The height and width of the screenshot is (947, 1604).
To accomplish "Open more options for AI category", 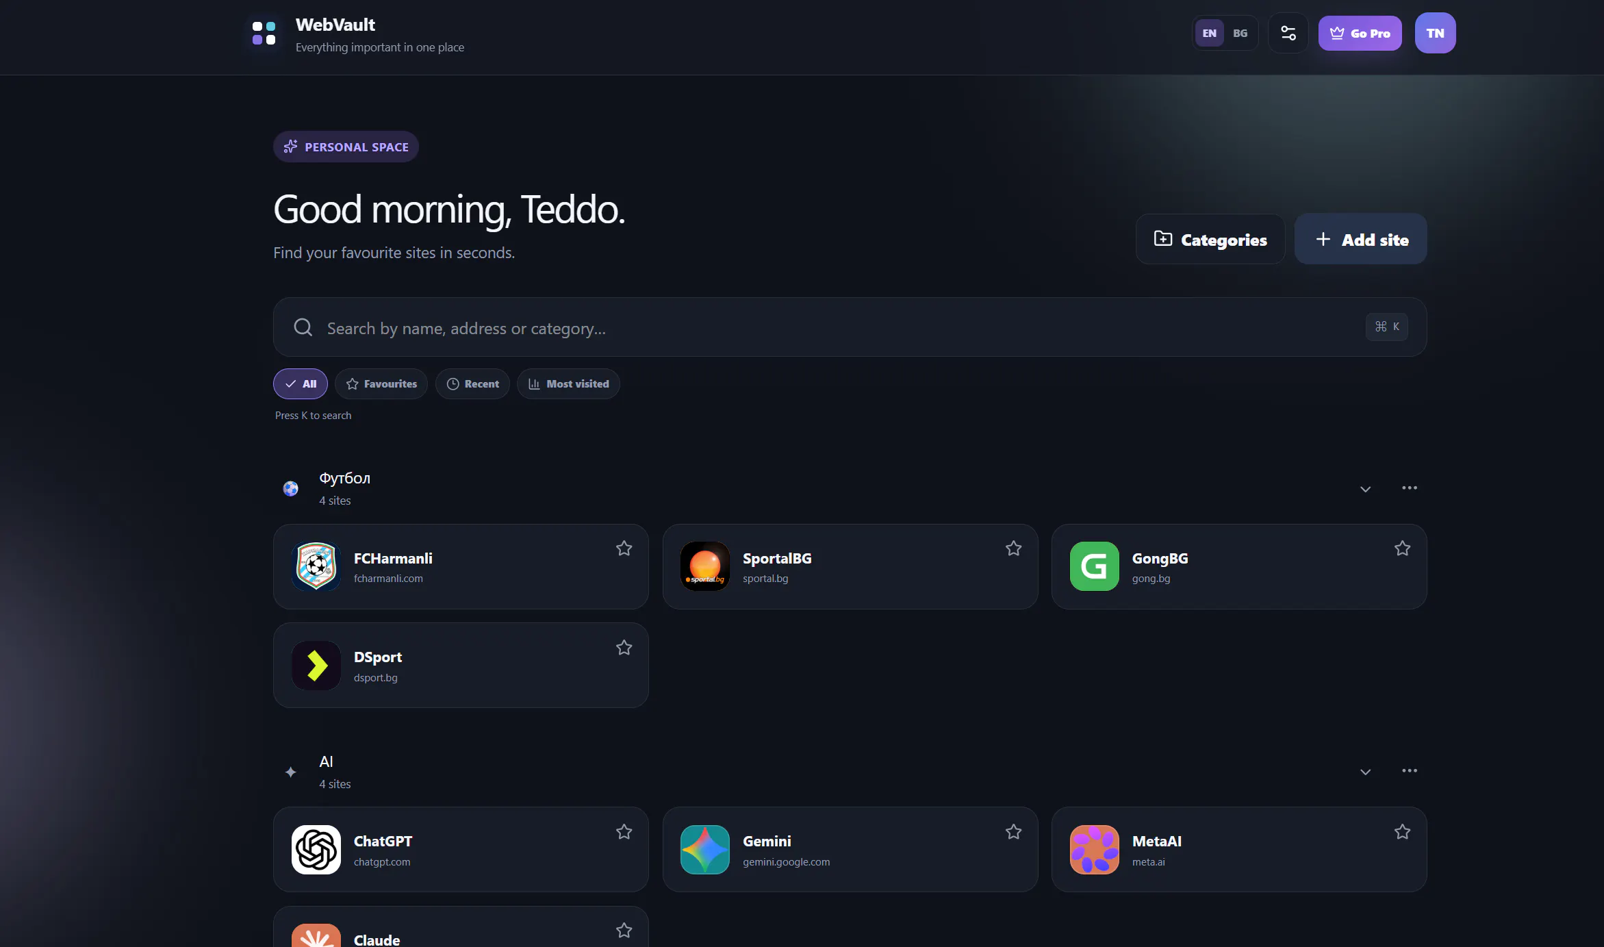I will coord(1410,770).
